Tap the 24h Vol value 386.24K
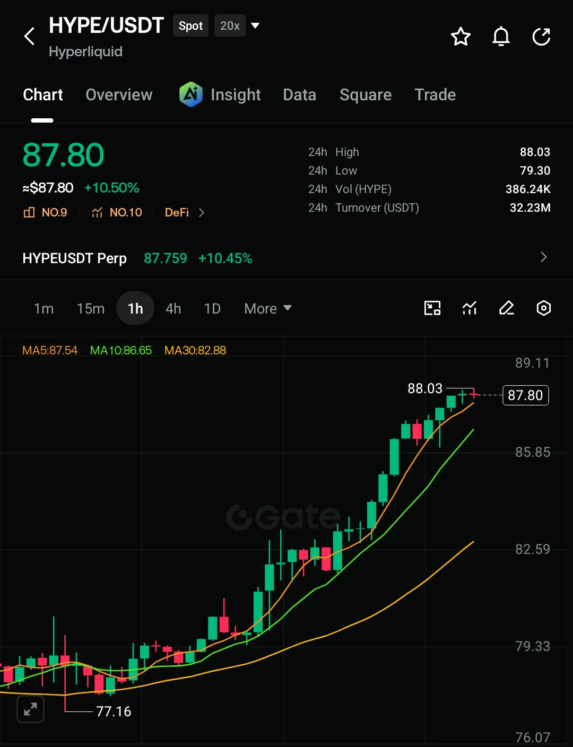This screenshot has width=573, height=747. (528, 189)
